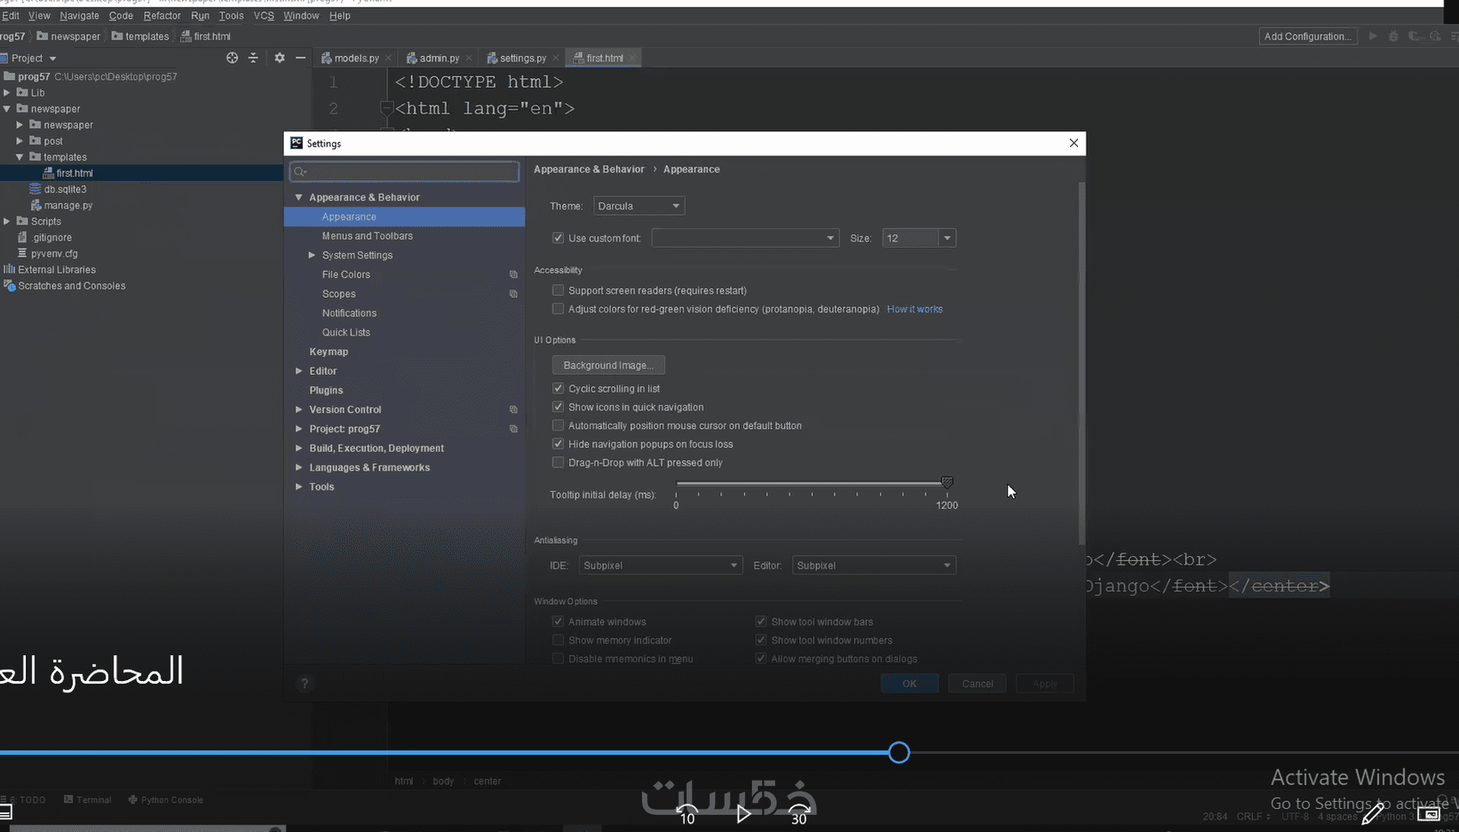Click the Debug icon in the toolbar
This screenshot has height=832, width=1459.
[1394, 36]
